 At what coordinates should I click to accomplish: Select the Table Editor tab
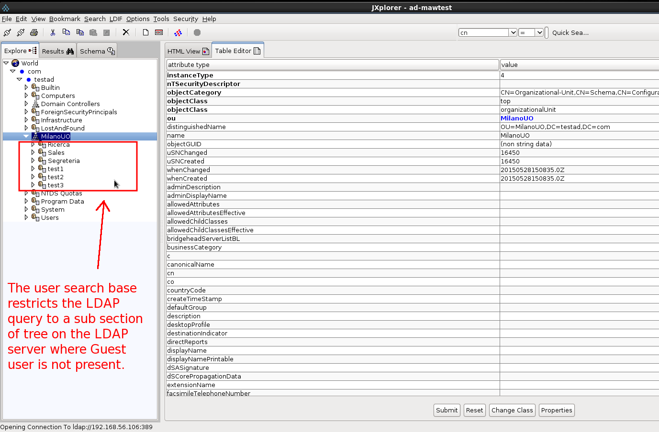pyautogui.click(x=237, y=51)
